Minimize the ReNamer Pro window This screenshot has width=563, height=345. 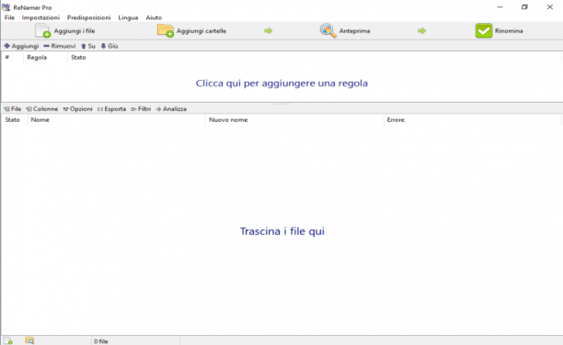tap(500, 6)
